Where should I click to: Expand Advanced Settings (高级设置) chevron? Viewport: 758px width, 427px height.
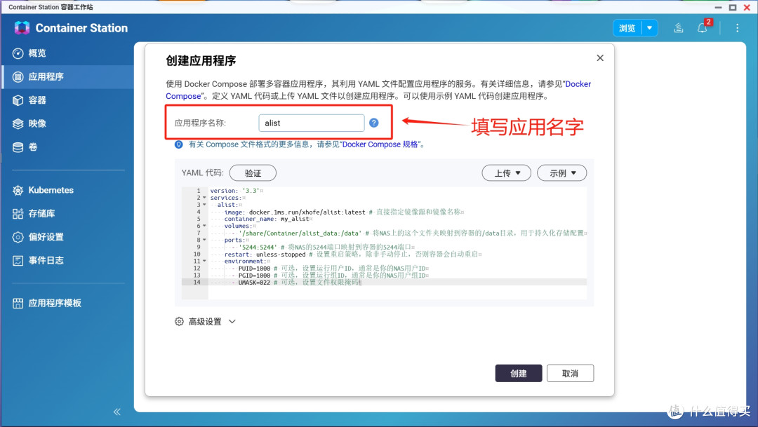232,322
